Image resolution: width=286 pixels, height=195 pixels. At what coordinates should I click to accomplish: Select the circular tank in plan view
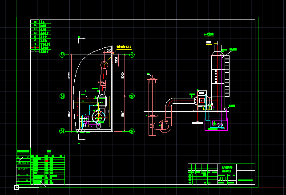coord(98,116)
